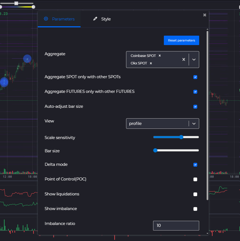
Task: Click the scrollbar up arrow
Action: [207, 29]
